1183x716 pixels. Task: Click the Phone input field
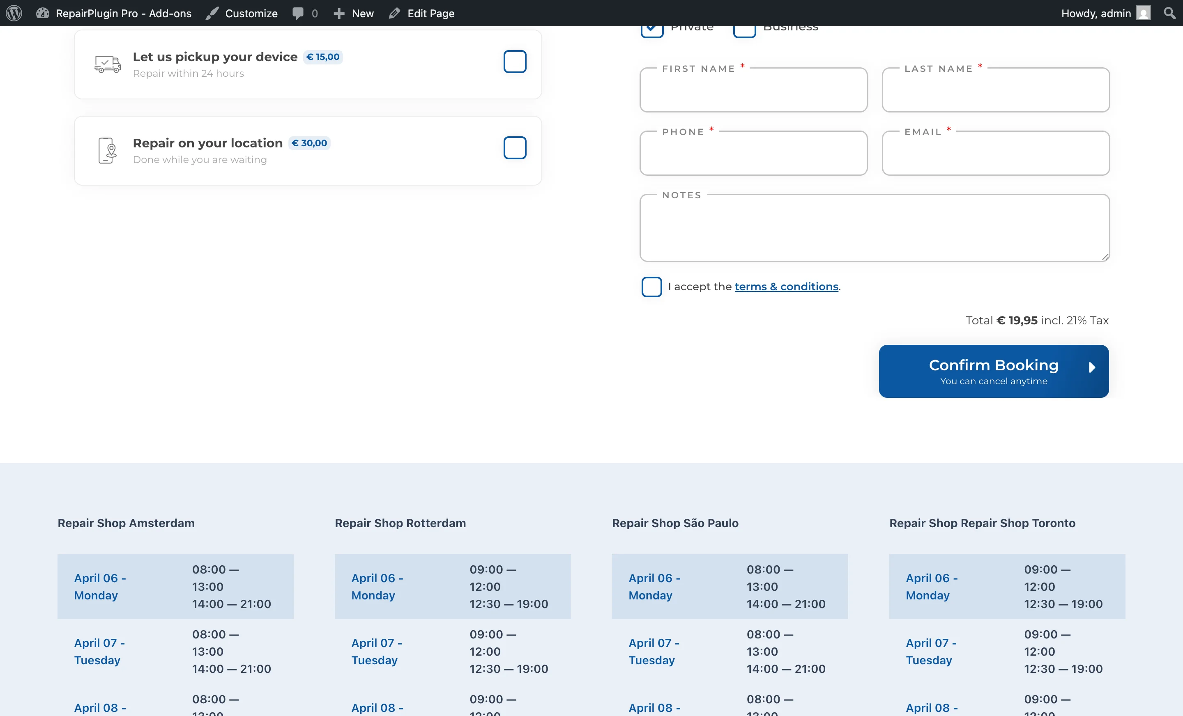click(753, 154)
